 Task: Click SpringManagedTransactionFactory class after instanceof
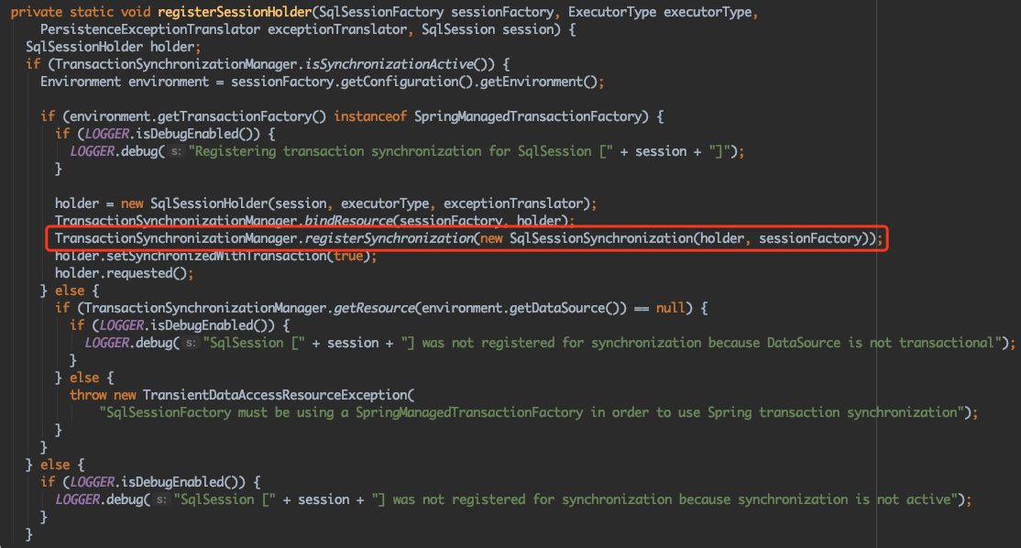point(527,116)
